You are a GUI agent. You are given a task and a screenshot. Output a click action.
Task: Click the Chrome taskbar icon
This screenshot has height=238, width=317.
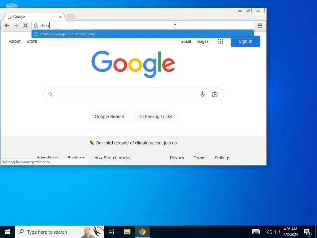(142, 232)
